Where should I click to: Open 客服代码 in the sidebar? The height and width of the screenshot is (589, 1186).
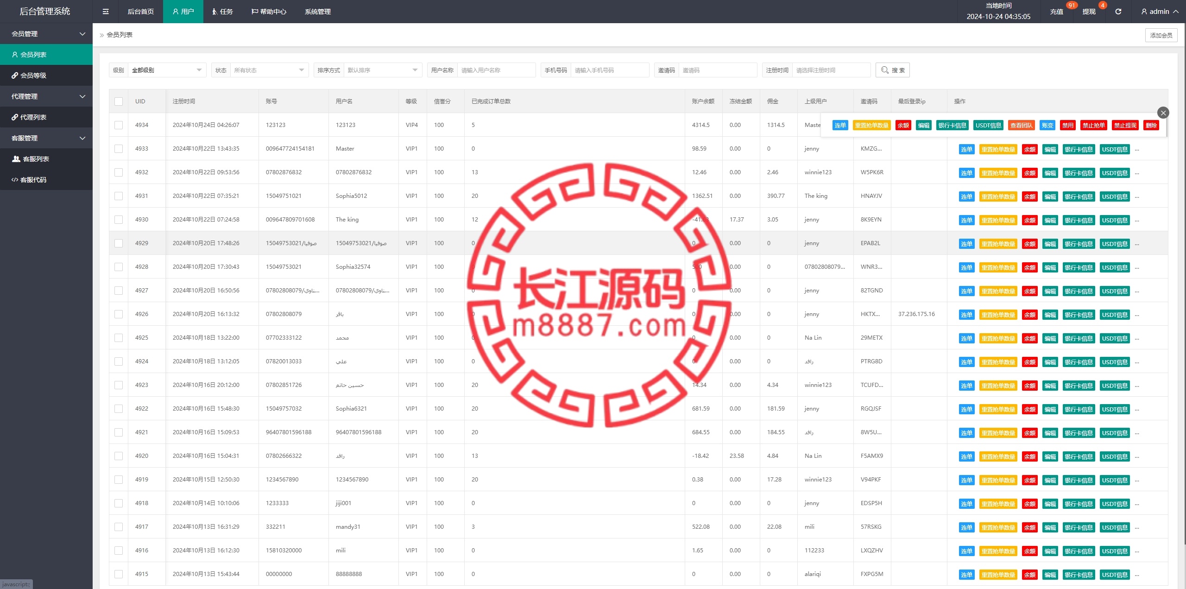click(x=46, y=180)
